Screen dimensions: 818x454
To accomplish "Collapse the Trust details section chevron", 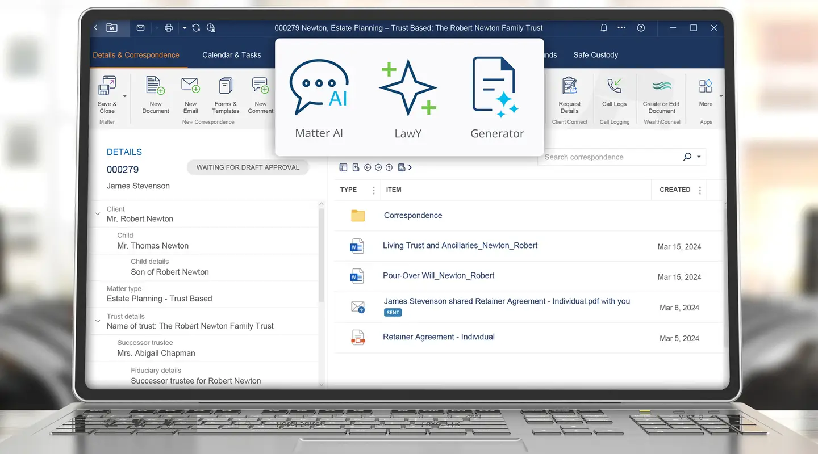I will point(98,321).
